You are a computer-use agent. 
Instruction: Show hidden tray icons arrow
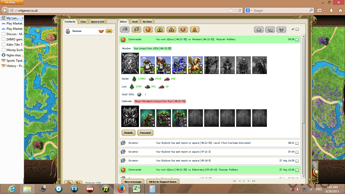286,189
